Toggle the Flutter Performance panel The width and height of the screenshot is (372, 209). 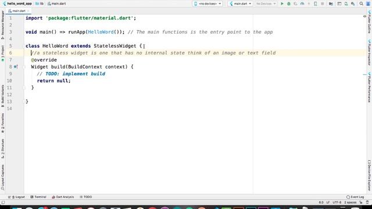pyautogui.click(x=369, y=87)
